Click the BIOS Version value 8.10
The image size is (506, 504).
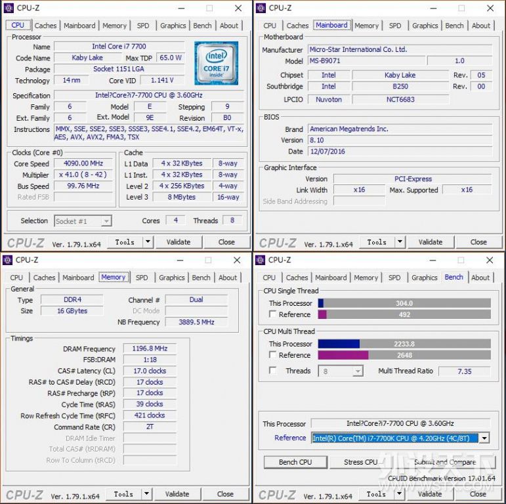point(400,140)
